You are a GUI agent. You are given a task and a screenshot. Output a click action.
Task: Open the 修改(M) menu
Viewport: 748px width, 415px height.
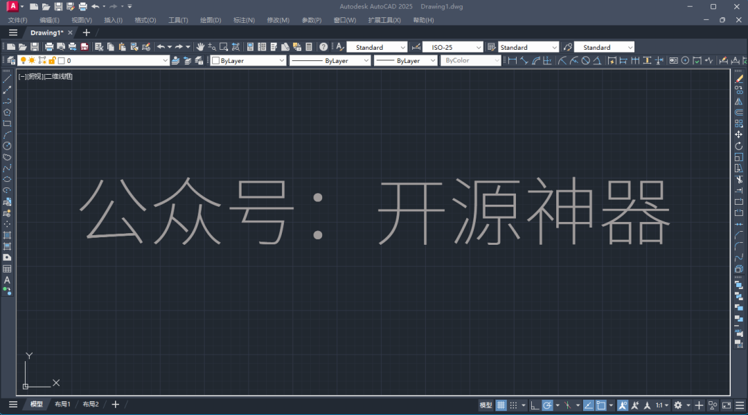pos(278,20)
